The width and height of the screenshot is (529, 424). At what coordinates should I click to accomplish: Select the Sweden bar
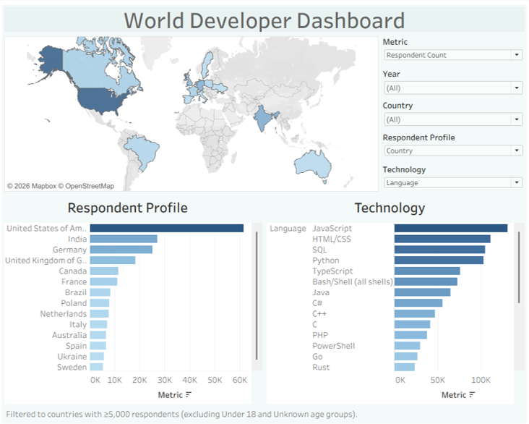(97, 368)
